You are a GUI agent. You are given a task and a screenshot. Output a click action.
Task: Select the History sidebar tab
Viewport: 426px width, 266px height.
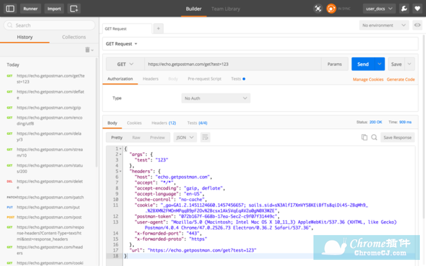[25, 37]
